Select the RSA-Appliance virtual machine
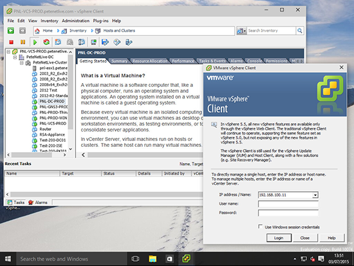The height and width of the screenshot is (266, 354). 52,135
